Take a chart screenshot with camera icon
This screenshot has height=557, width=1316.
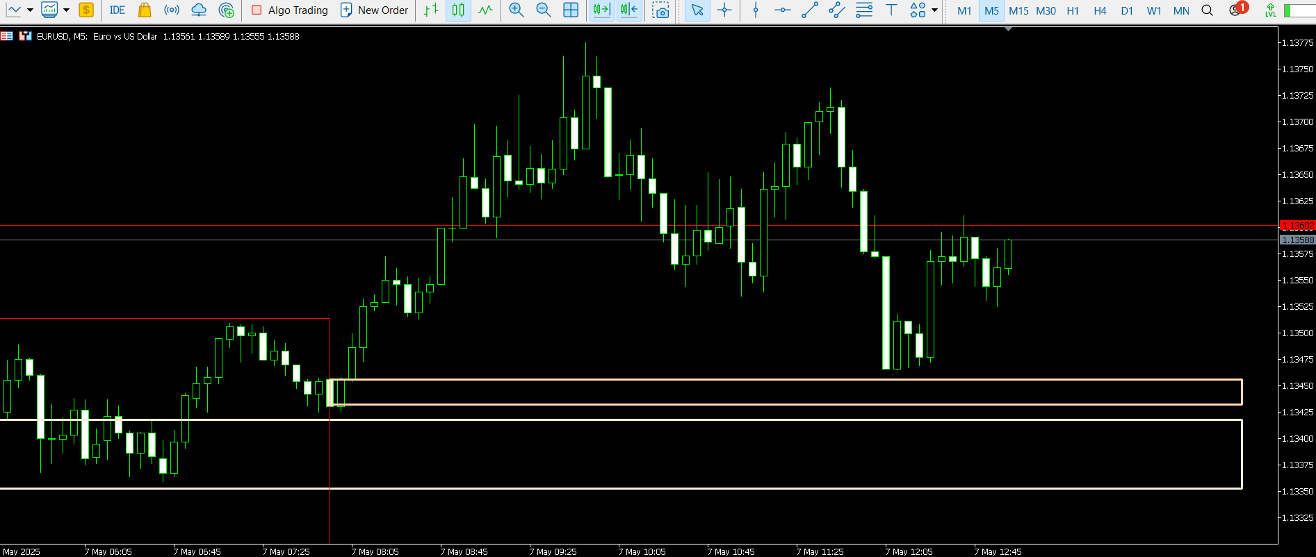pyautogui.click(x=661, y=10)
